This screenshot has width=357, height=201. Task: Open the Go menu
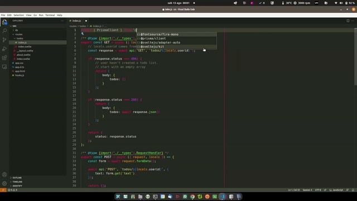click(x=35, y=15)
